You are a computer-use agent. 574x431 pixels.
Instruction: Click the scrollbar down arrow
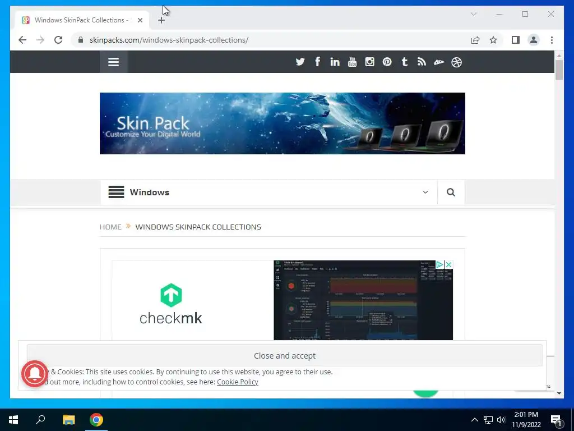(559, 393)
